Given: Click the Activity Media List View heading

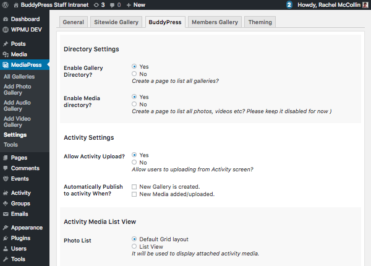Looking at the screenshot, I should point(100,221).
